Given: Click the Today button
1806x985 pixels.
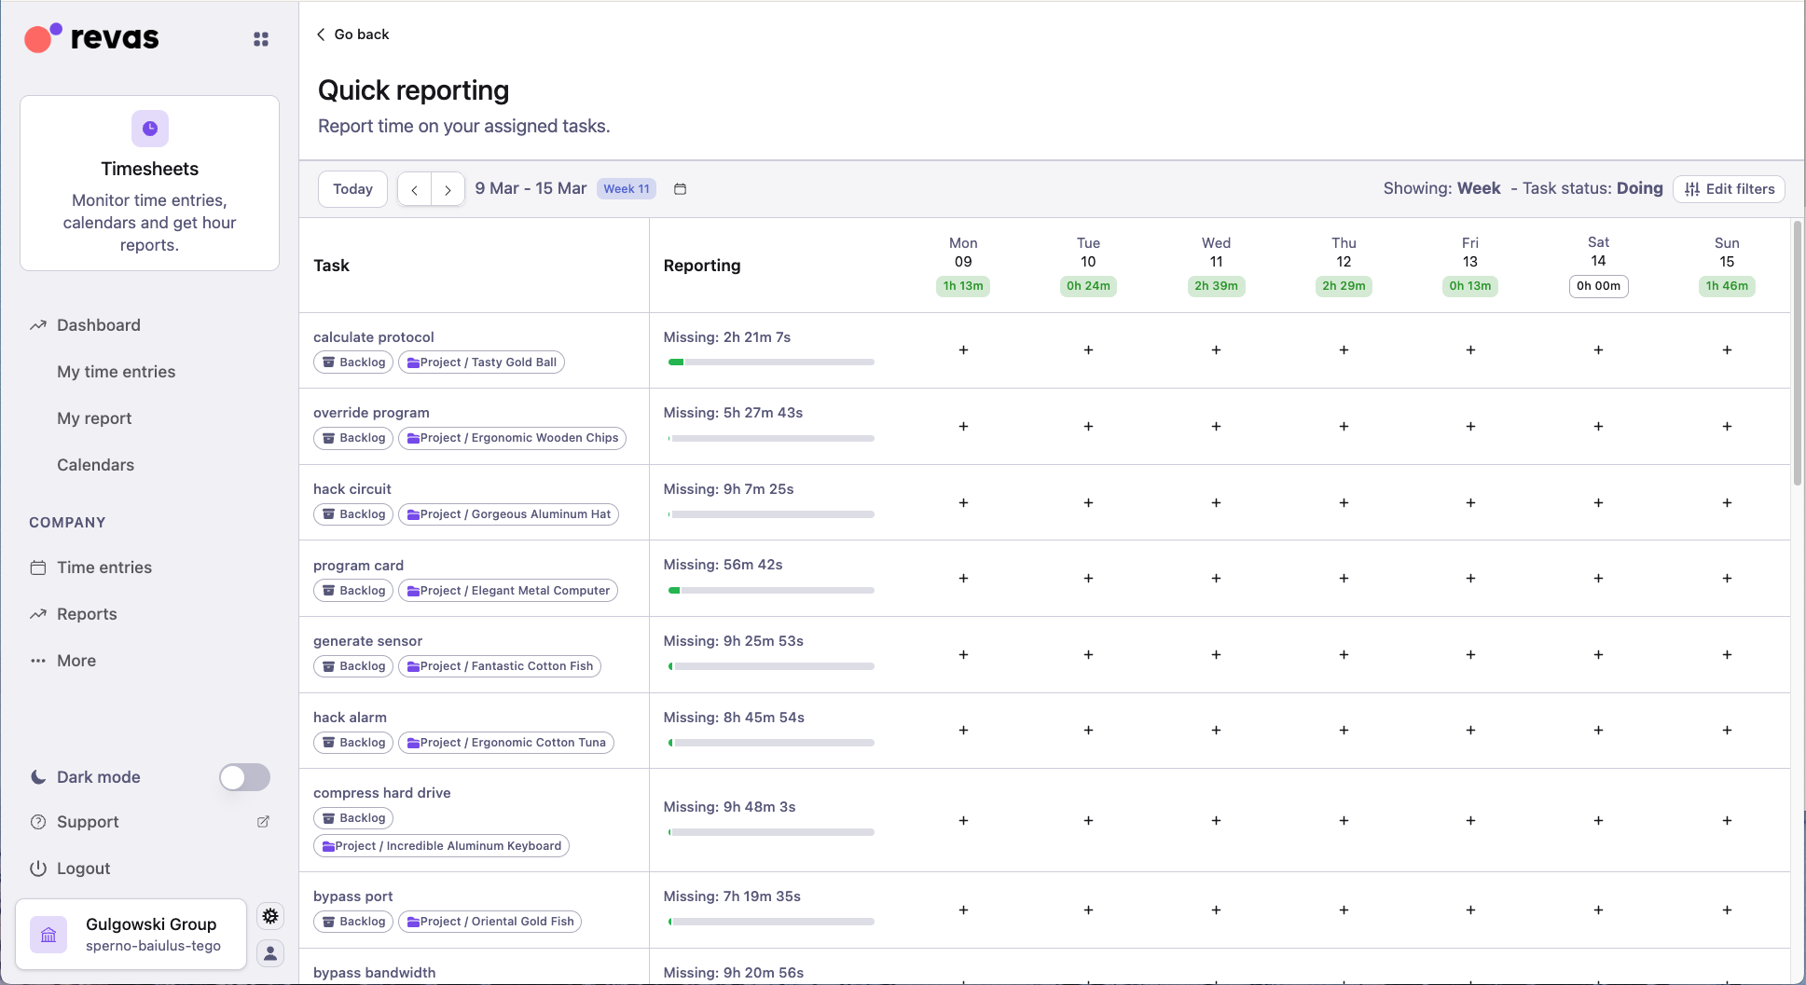Looking at the screenshot, I should pyautogui.click(x=352, y=188).
